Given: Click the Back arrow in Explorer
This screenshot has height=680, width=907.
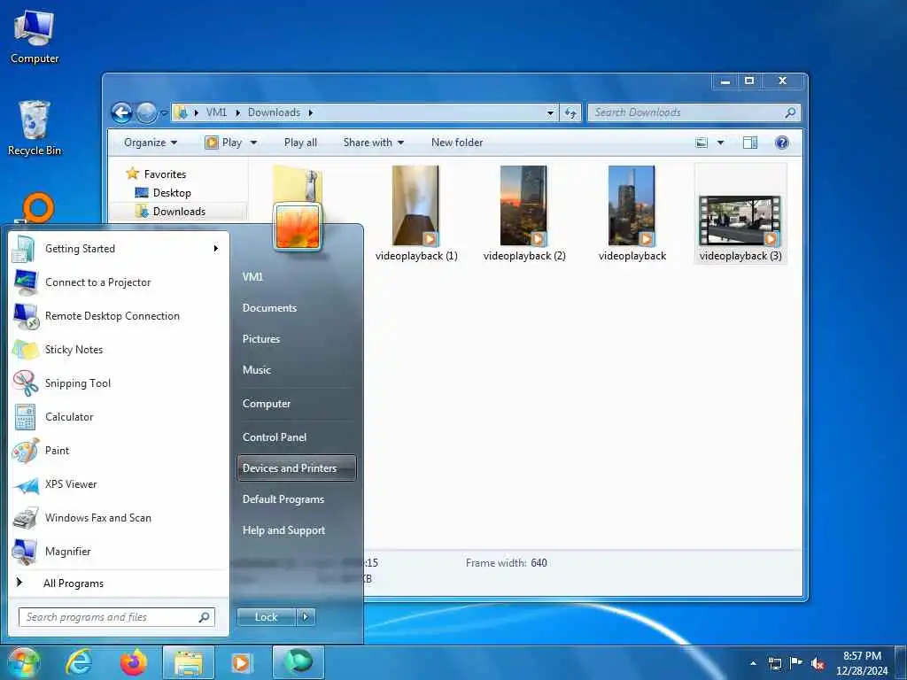Looking at the screenshot, I should (x=121, y=112).
